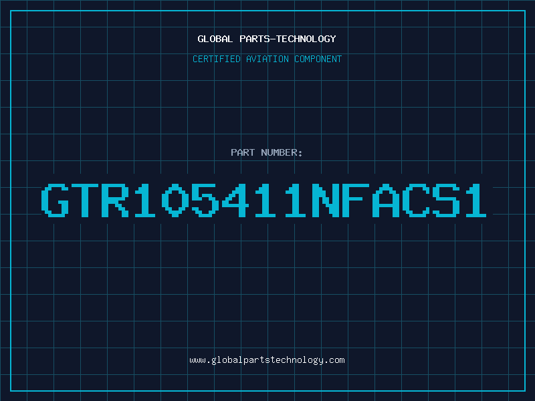The image size is (535, 401).
Task: Click the large letter F in part number
Action: (x=356, y=200)
